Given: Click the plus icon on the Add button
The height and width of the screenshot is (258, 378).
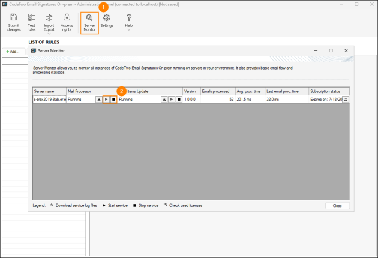Looking at the screenshot, I should point(7,52).
